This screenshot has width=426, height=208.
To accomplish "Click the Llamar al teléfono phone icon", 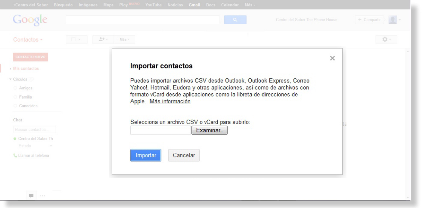I will pos(16,156).
